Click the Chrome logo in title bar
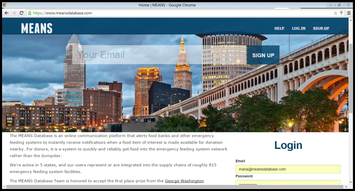Image resolution: width=355 pixels, height=191 pixels. (5, 5)
